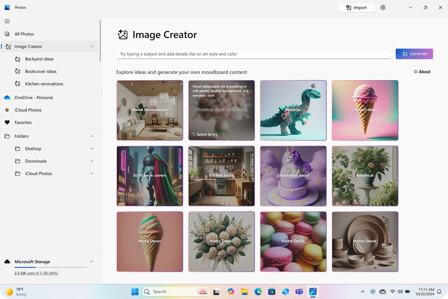The height and width of the screenshot is (299, 448).
Task: Click the Import button
Action: click(x=356, y=7)
